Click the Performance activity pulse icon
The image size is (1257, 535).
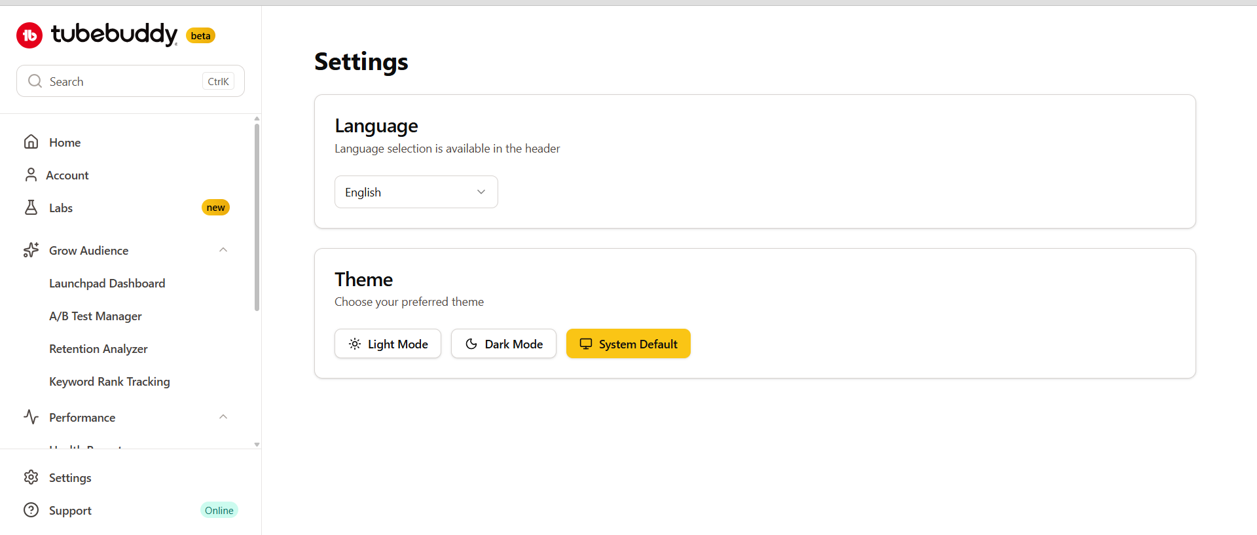[31, 417]
